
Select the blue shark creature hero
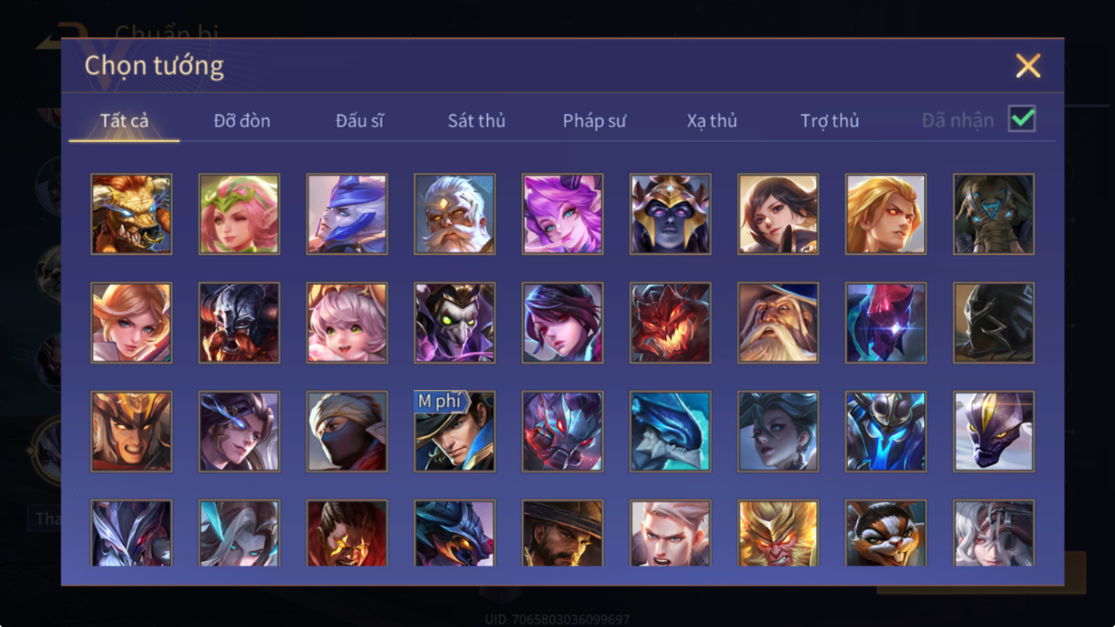(670, 432)
